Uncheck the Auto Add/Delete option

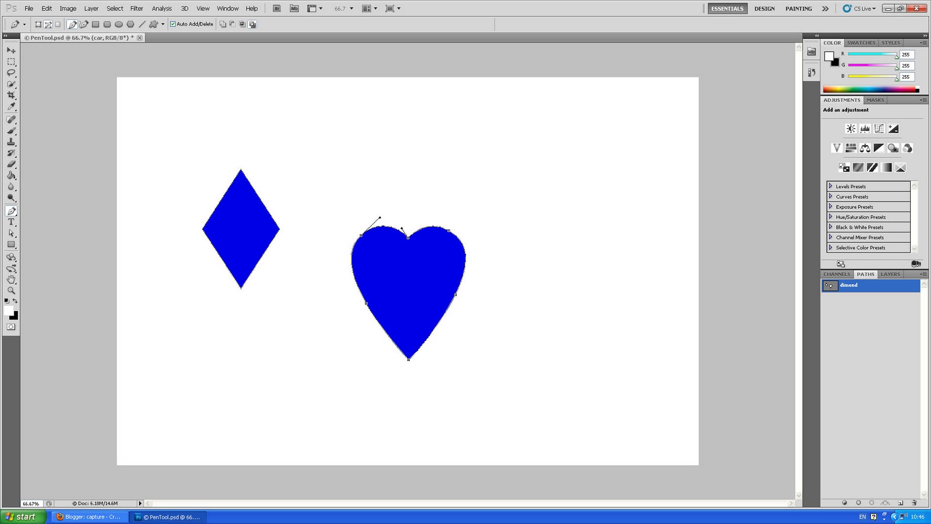pyautogui.click(x=172, y=24)
